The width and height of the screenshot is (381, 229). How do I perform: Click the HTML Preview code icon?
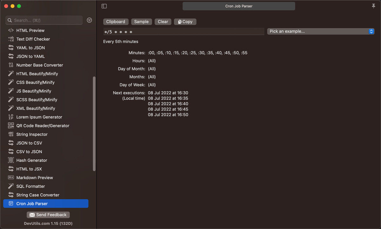click(11, 30)
